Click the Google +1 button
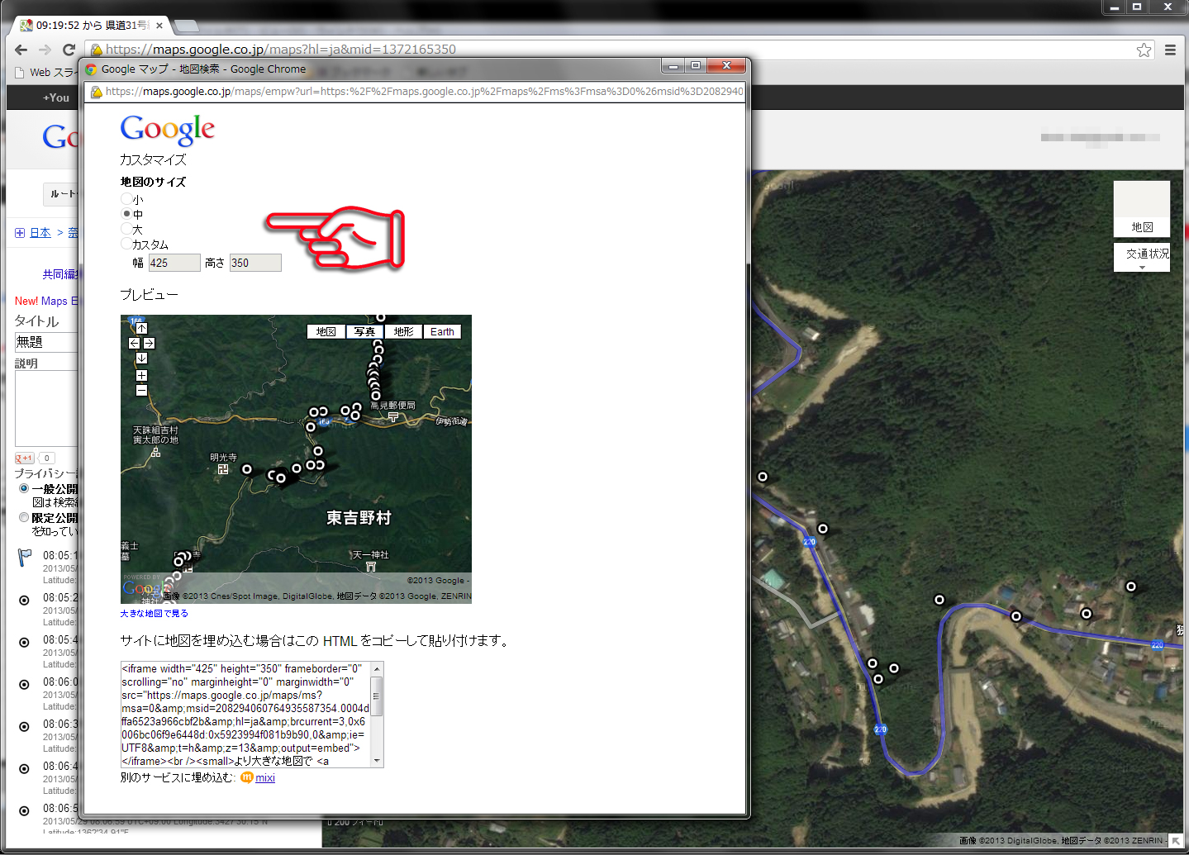 [x=25, y=458]
